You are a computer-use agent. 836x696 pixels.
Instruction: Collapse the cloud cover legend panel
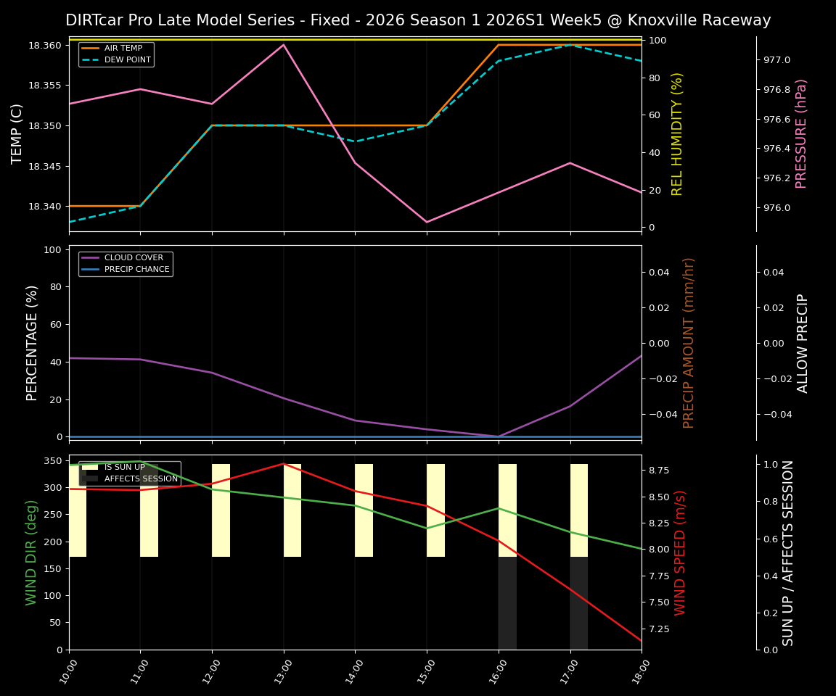(x=125, y=262)
